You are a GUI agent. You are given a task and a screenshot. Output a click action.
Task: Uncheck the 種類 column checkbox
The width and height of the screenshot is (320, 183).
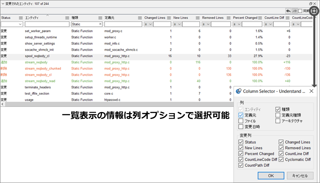coord(278,109)
